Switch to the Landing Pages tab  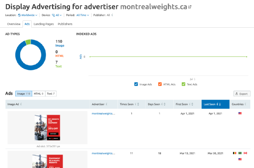click(44, 24)
